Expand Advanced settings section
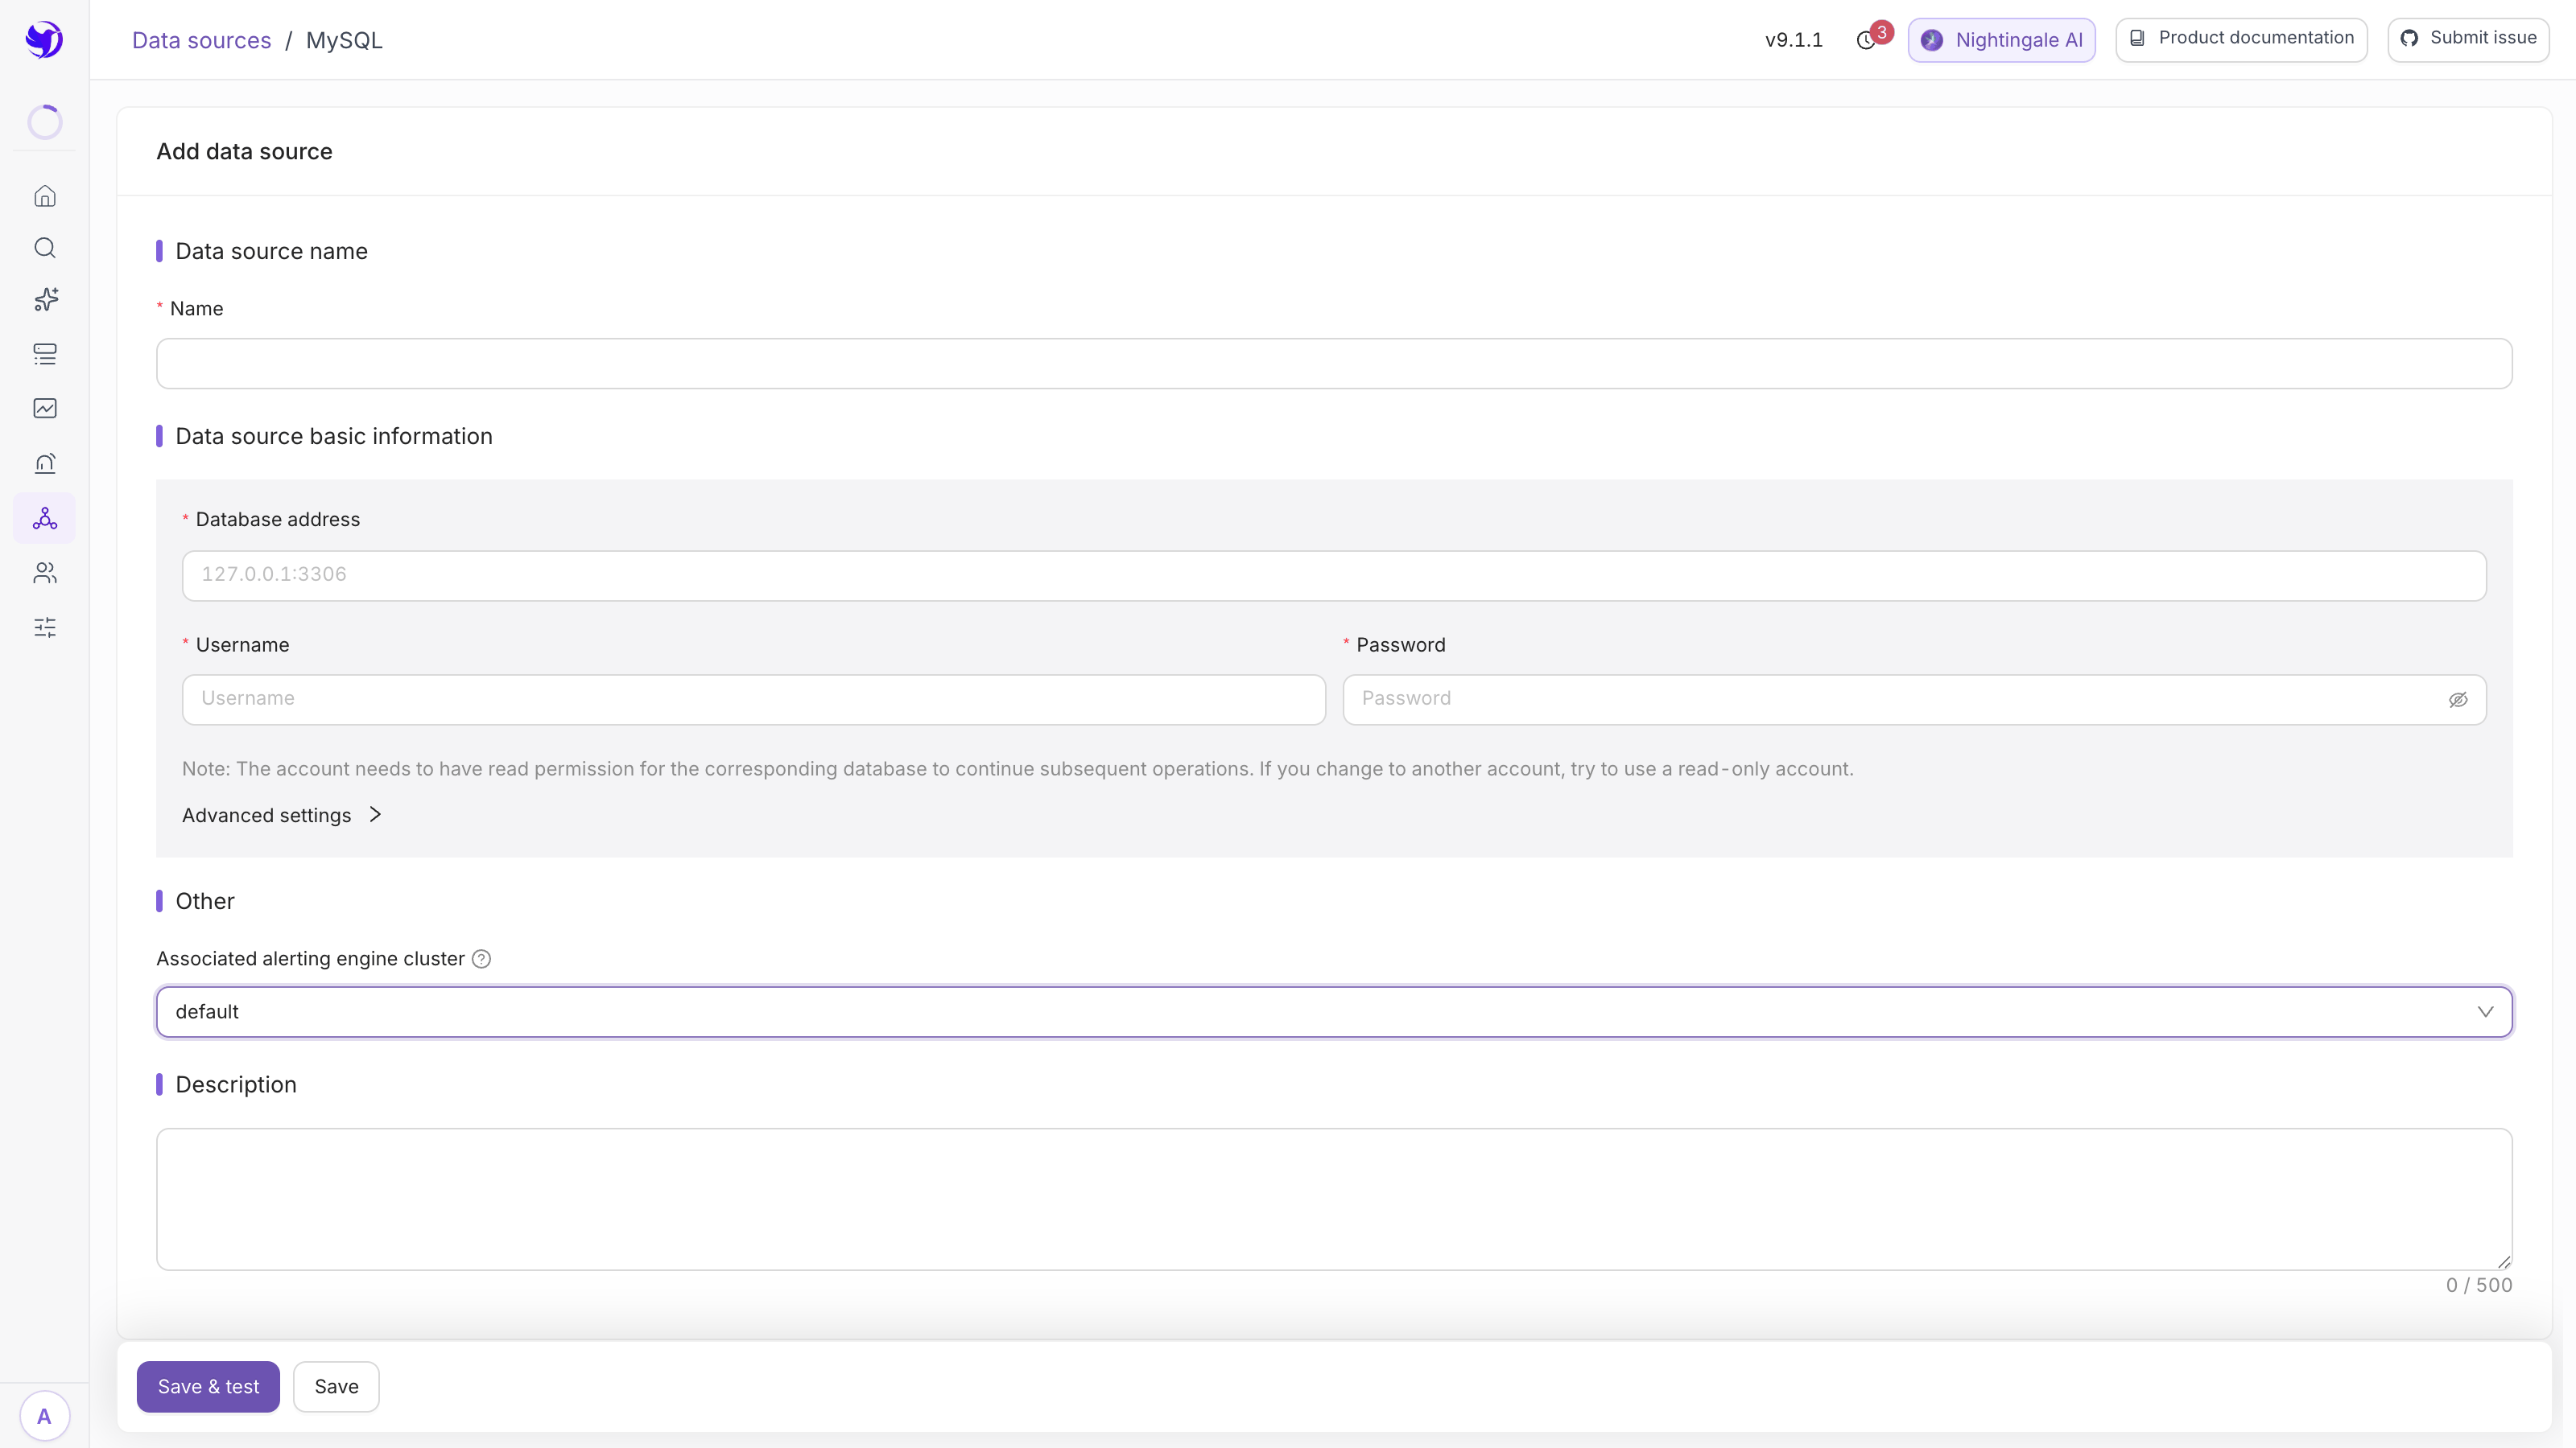The width and height of the screenshot is (2576, 1448). 282,816
